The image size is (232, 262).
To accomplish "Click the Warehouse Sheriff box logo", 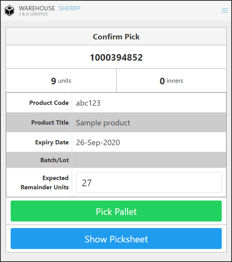I will [x=10, y=11].
